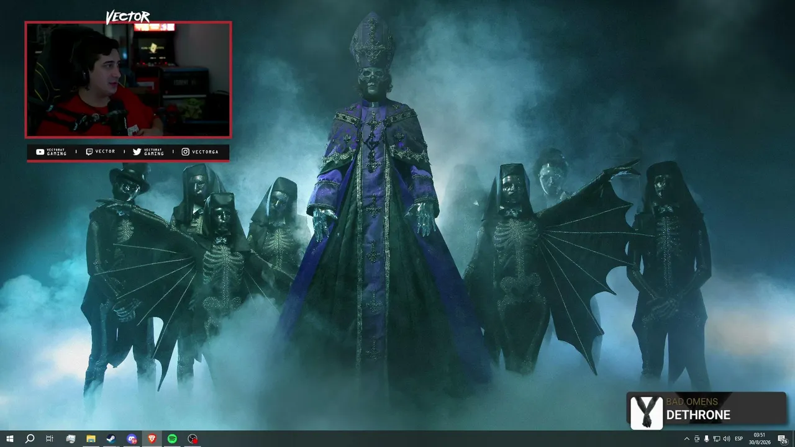The width and height of the screenshot is (795, 447).
Task: Open the Windows Start menu
Action: (x=9, y=439)
